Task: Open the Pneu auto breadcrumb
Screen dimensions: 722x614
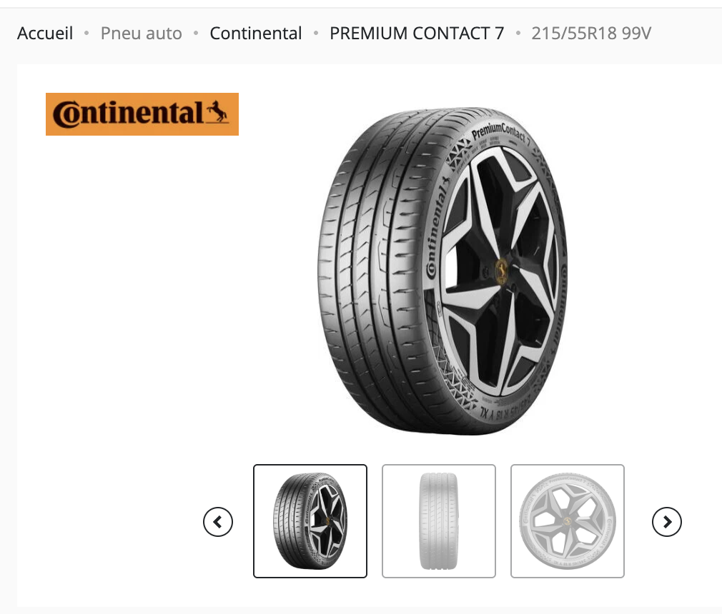Action: coord(141,34)
